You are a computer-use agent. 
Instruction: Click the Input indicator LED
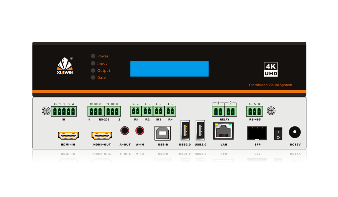(x=93, y=63)
